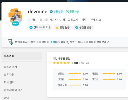Click the 성실함 rating bar
The width and height of the screenshot is (128, 100).
click(75, 79)
